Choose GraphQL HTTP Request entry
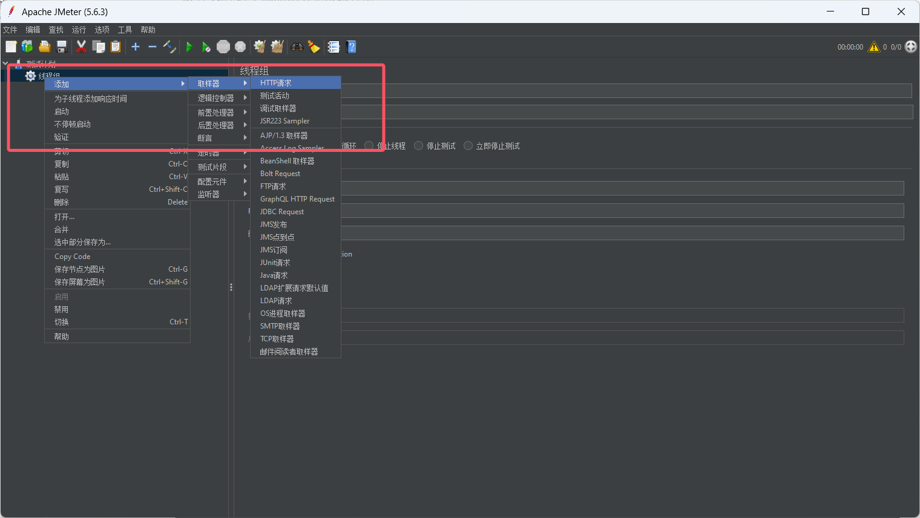920x518 pixels. click(x=295, y=199)
